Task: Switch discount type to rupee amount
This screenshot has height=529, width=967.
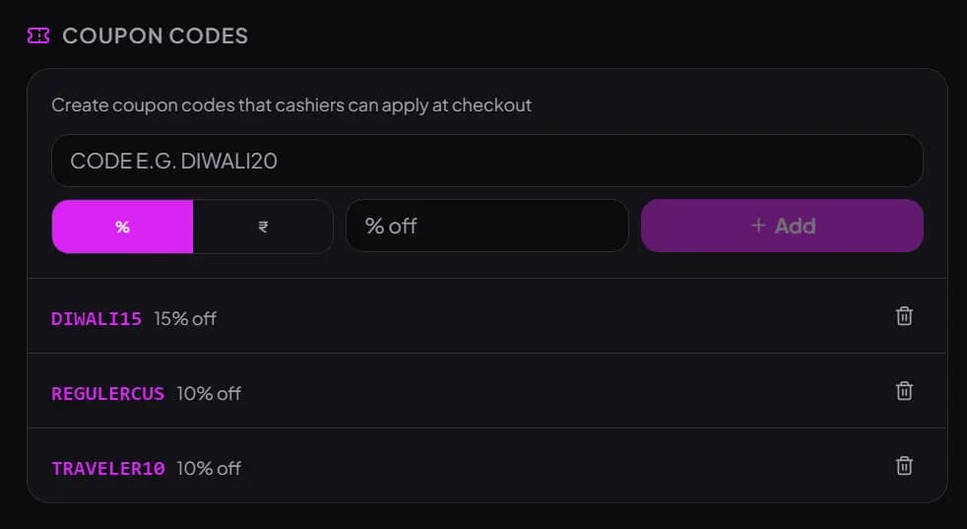Action: click(263, 227)
